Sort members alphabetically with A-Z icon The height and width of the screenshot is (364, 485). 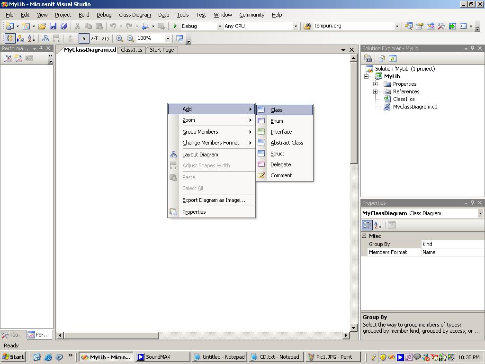click(x=31, y=38)
